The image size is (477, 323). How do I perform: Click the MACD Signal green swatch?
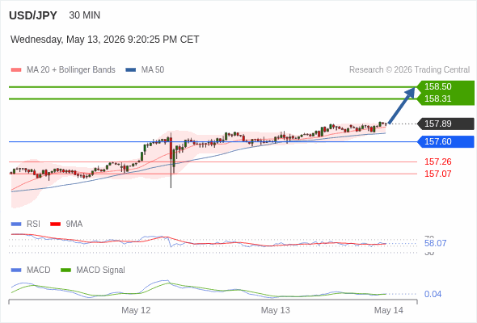[x=65, y=271]
